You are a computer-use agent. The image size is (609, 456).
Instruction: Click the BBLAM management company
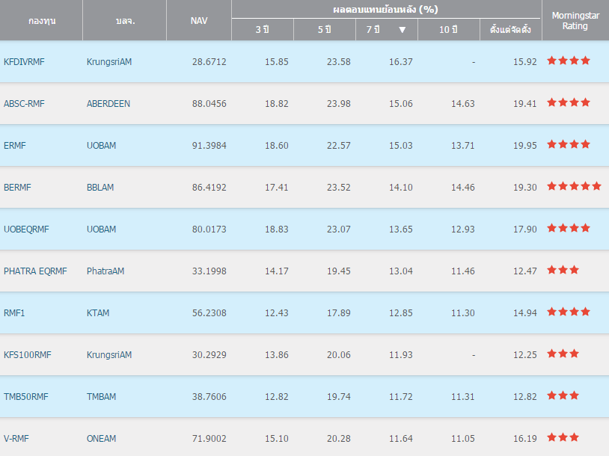click(100, 187)
